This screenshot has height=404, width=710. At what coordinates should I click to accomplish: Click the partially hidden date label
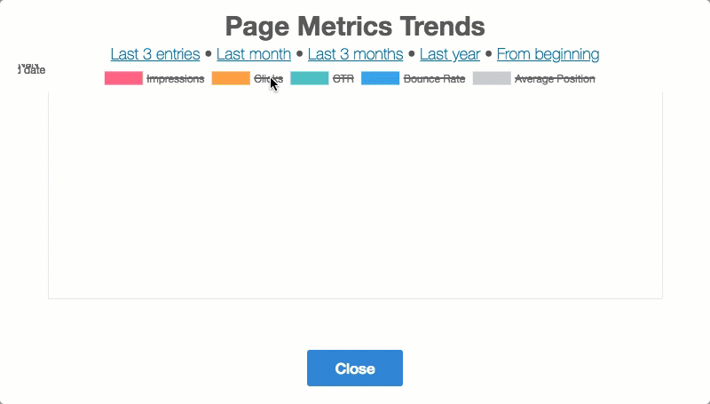32,70
